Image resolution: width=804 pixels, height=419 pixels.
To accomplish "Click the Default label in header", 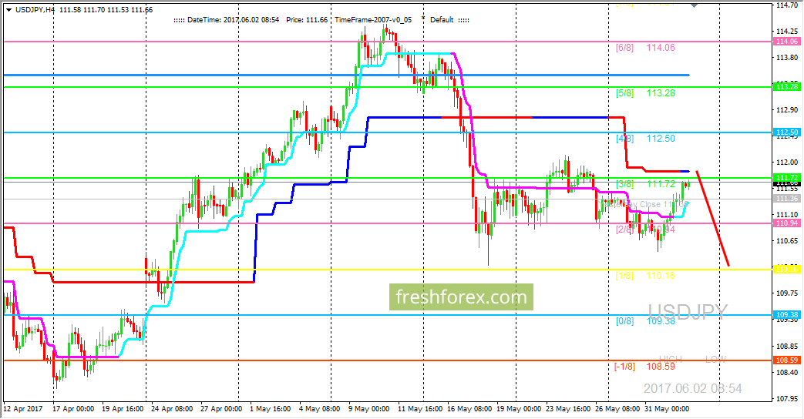I will (x=442, y=20).
